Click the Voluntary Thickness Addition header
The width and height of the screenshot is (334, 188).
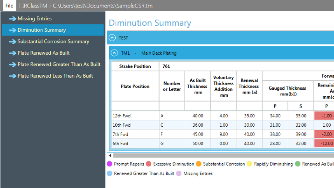pos(223,87)
